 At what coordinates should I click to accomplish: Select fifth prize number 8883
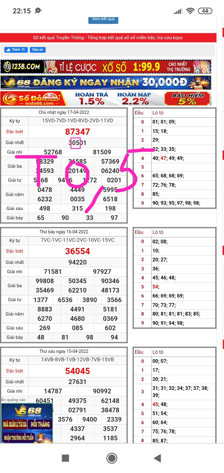[45, 309]
